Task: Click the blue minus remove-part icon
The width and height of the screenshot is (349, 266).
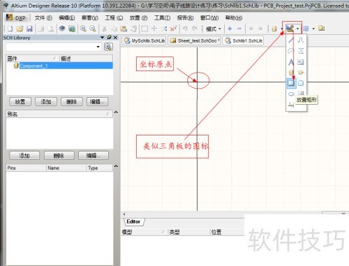Action: [x=239, y=29]
